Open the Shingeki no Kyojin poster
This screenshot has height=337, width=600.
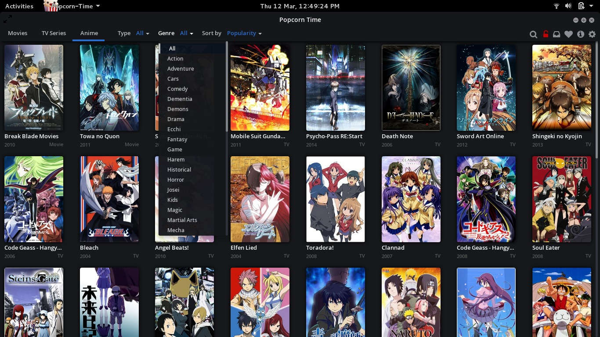(x=562, y=88)
